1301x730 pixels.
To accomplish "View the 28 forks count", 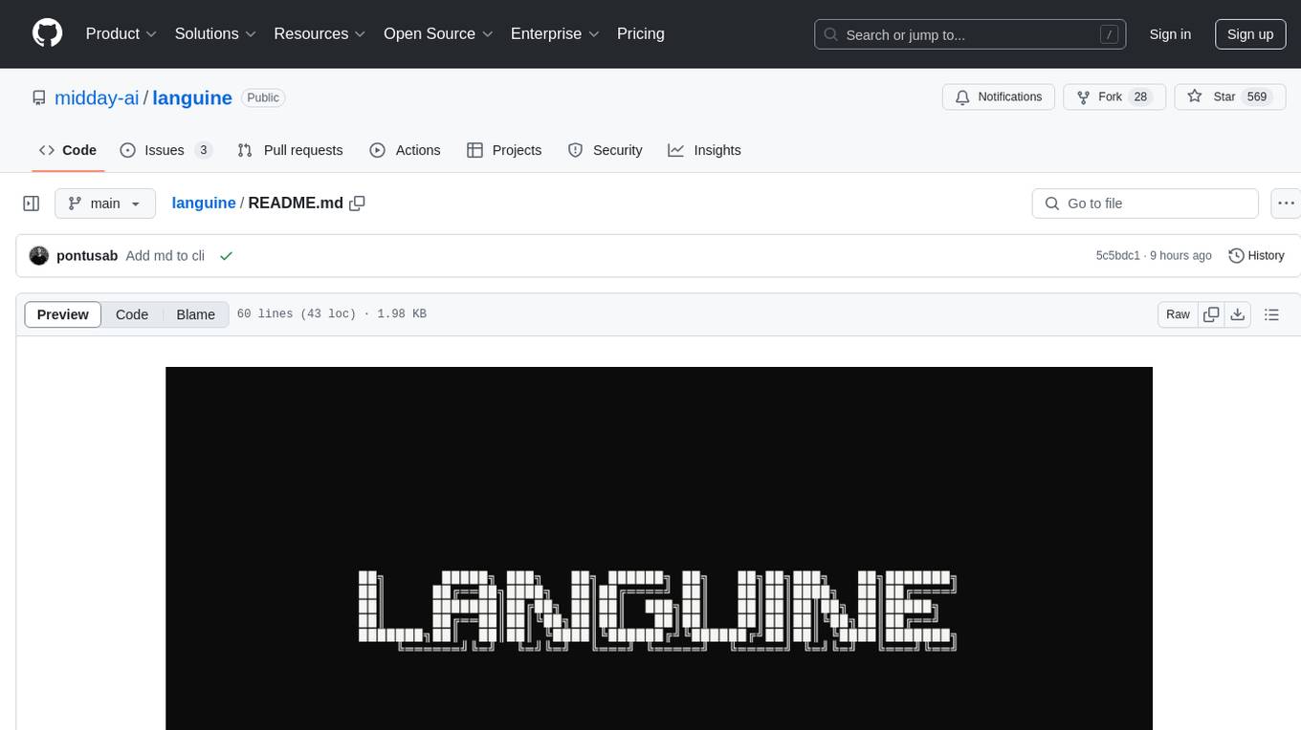I will (x=1140, y=97).
